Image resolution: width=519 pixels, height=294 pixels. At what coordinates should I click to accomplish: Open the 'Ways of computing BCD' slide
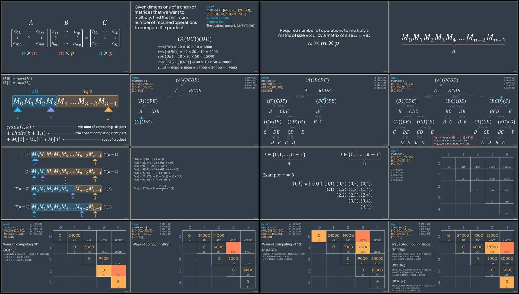click(195, 257)
